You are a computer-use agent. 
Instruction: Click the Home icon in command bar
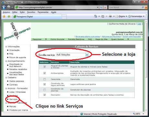click(96, 16)
